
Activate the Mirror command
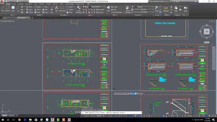[38, 9]
